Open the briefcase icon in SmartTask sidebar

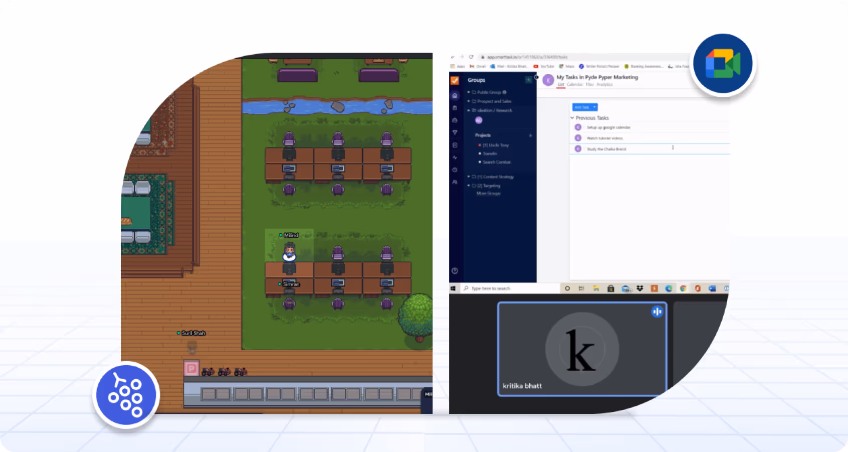455,120
